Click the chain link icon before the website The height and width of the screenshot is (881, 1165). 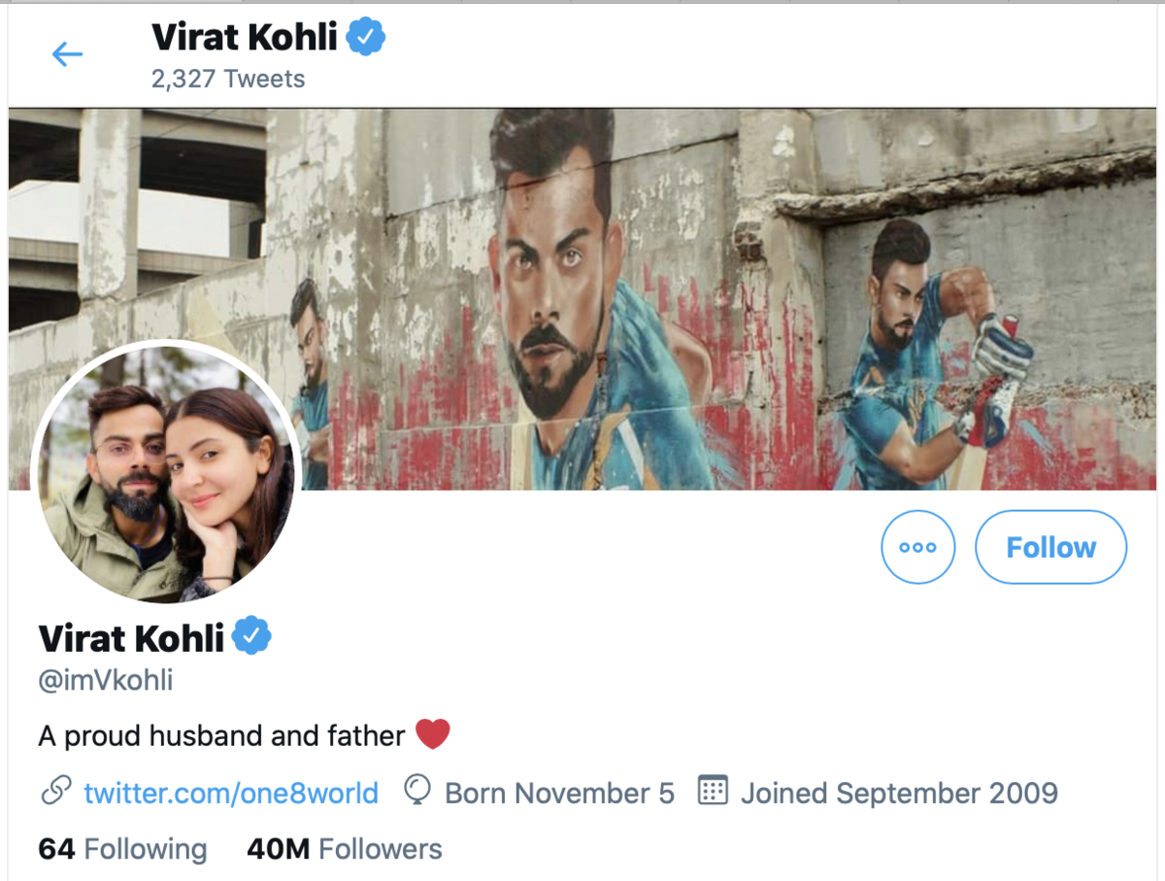(54, 793)
